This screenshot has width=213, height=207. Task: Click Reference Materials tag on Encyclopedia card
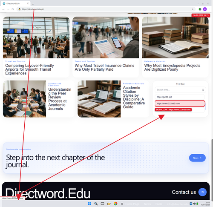coord(155,61)
